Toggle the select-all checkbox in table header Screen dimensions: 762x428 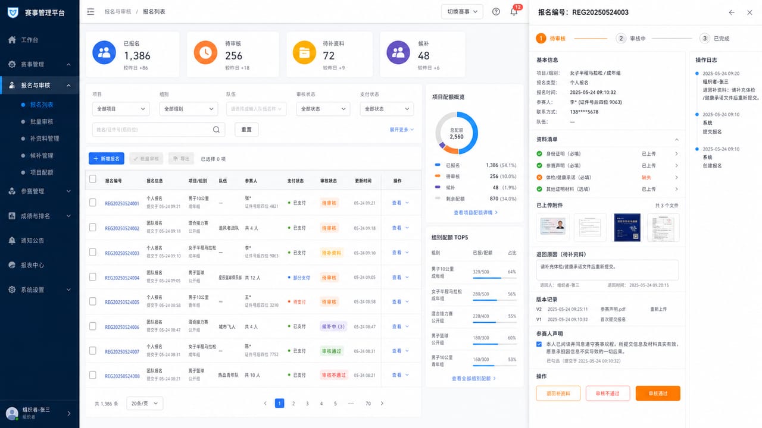click(92, 179)
